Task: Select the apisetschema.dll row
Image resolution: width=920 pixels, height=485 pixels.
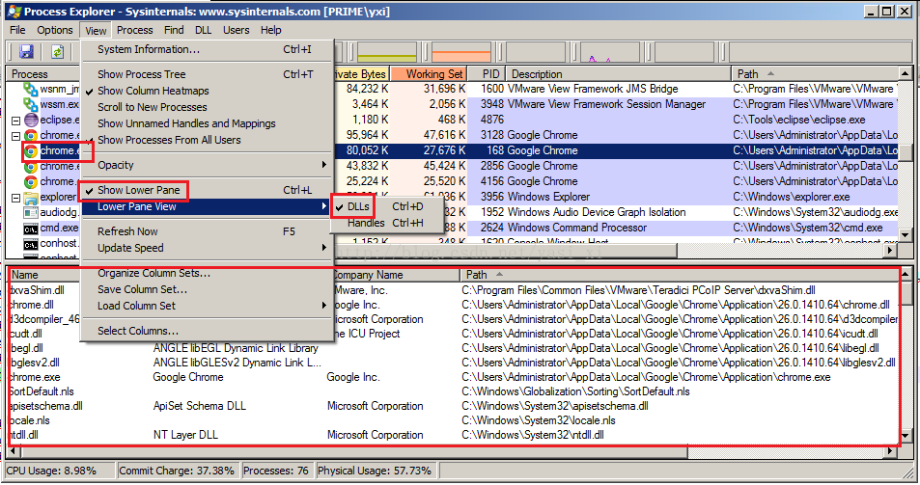Action: pyautogui.click(x=454, y=406)
